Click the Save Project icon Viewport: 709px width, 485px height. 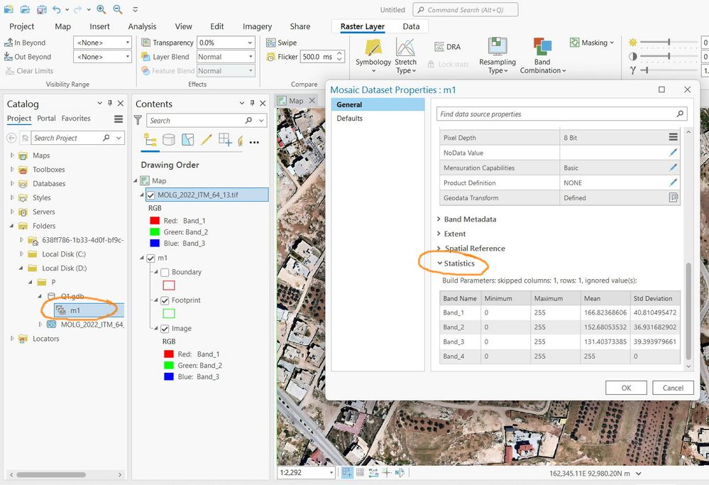41,10
